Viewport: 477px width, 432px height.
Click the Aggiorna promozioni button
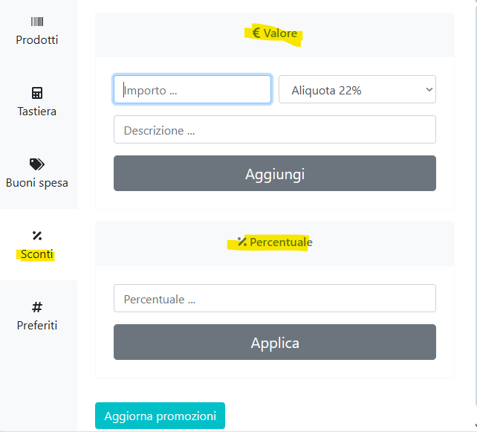pos(160,416)
